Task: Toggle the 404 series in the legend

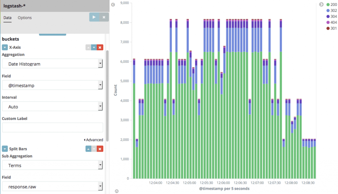Action: click(331, 22)
